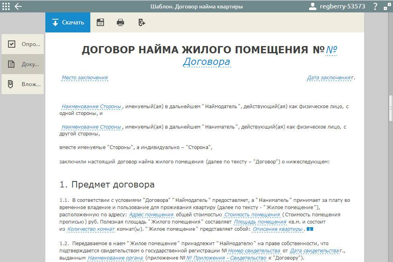Viewport: 393px width, 262px height.
Task: Edit the Площадь помещения field
Action: tap(260, 222)
